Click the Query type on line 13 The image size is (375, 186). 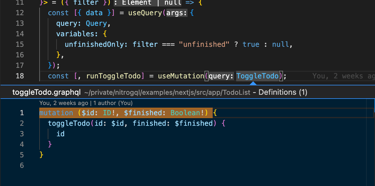[x=96, y=23]
